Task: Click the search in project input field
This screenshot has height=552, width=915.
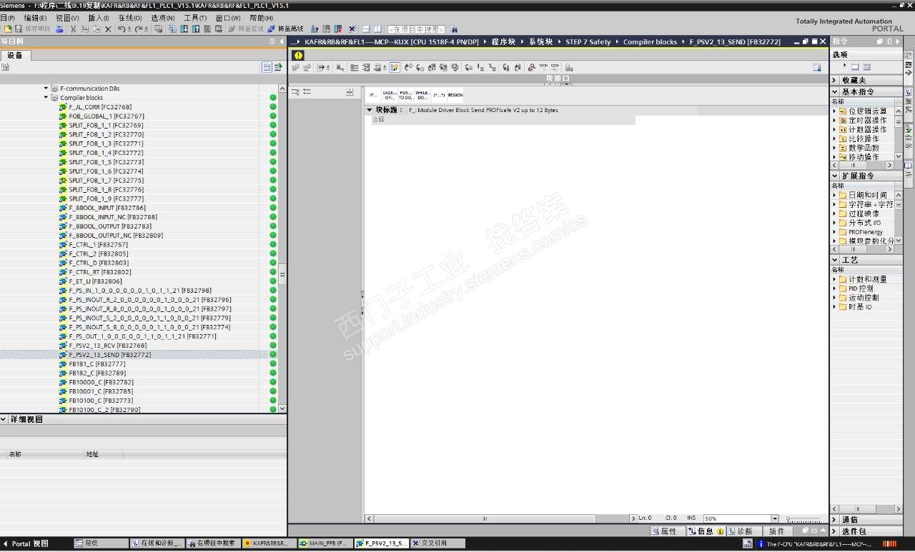Action: tap(416, 29)
